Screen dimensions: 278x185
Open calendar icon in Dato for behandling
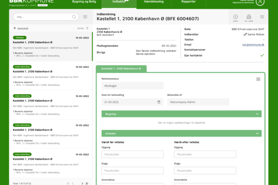pyautogui.click(x=159, y=102)
